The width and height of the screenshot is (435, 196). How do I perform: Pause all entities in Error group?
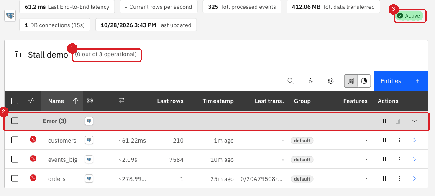[x=384, y=121]
